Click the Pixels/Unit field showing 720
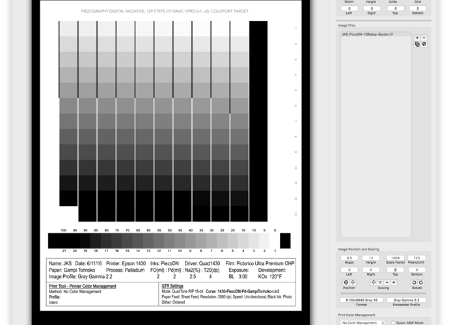This screenshot has width=449, height=325. 417,258
